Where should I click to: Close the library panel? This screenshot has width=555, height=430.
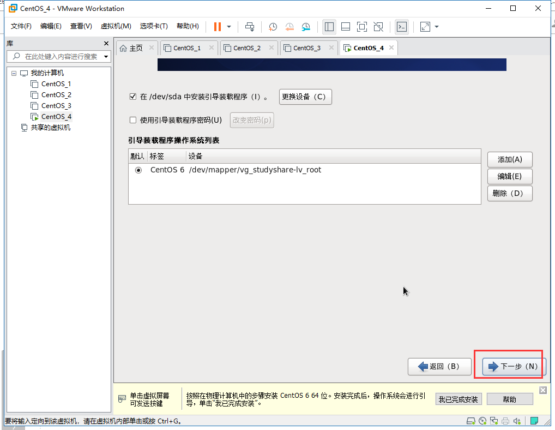click(106, 43)
